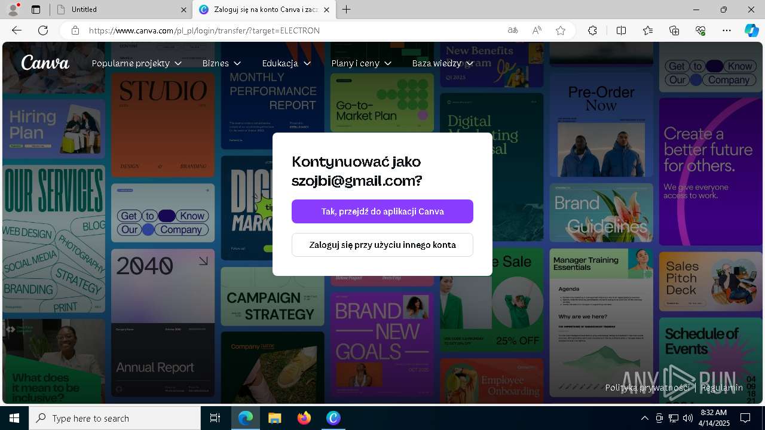Open volume control in tray
This screenshot has width=765, height=430.
(x=688, y=418)
